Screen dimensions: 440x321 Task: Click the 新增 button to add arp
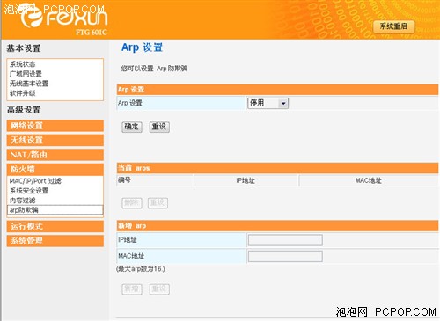132,289
